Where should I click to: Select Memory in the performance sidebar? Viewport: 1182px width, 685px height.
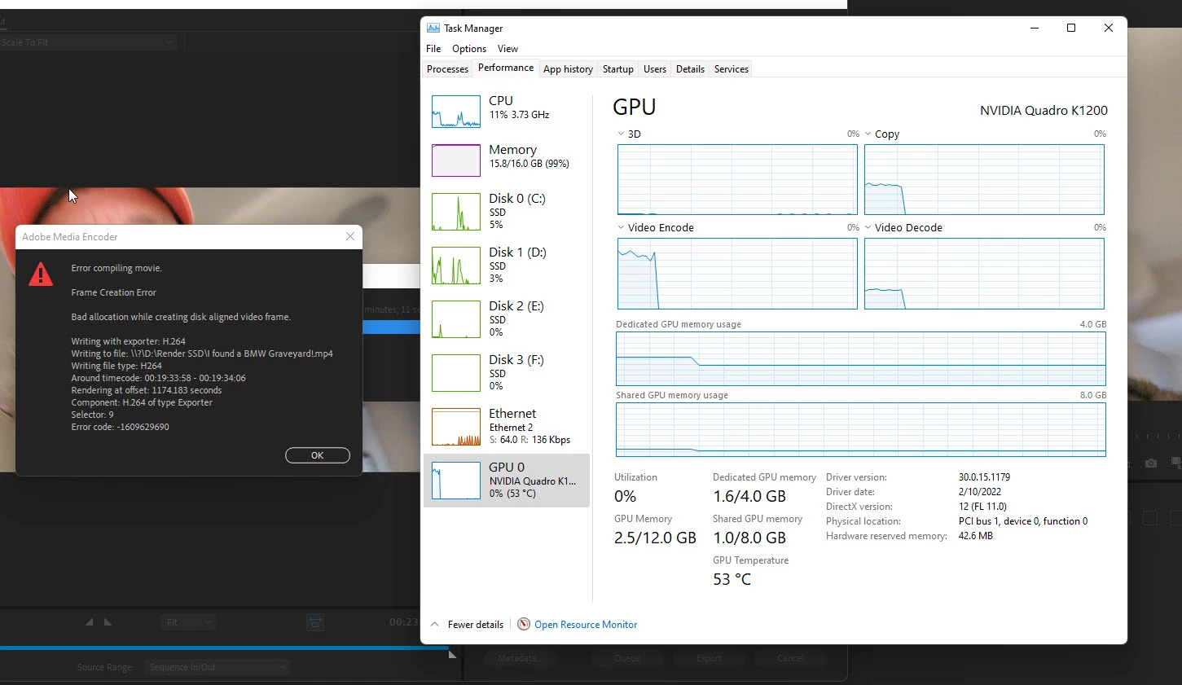point(506,160)
